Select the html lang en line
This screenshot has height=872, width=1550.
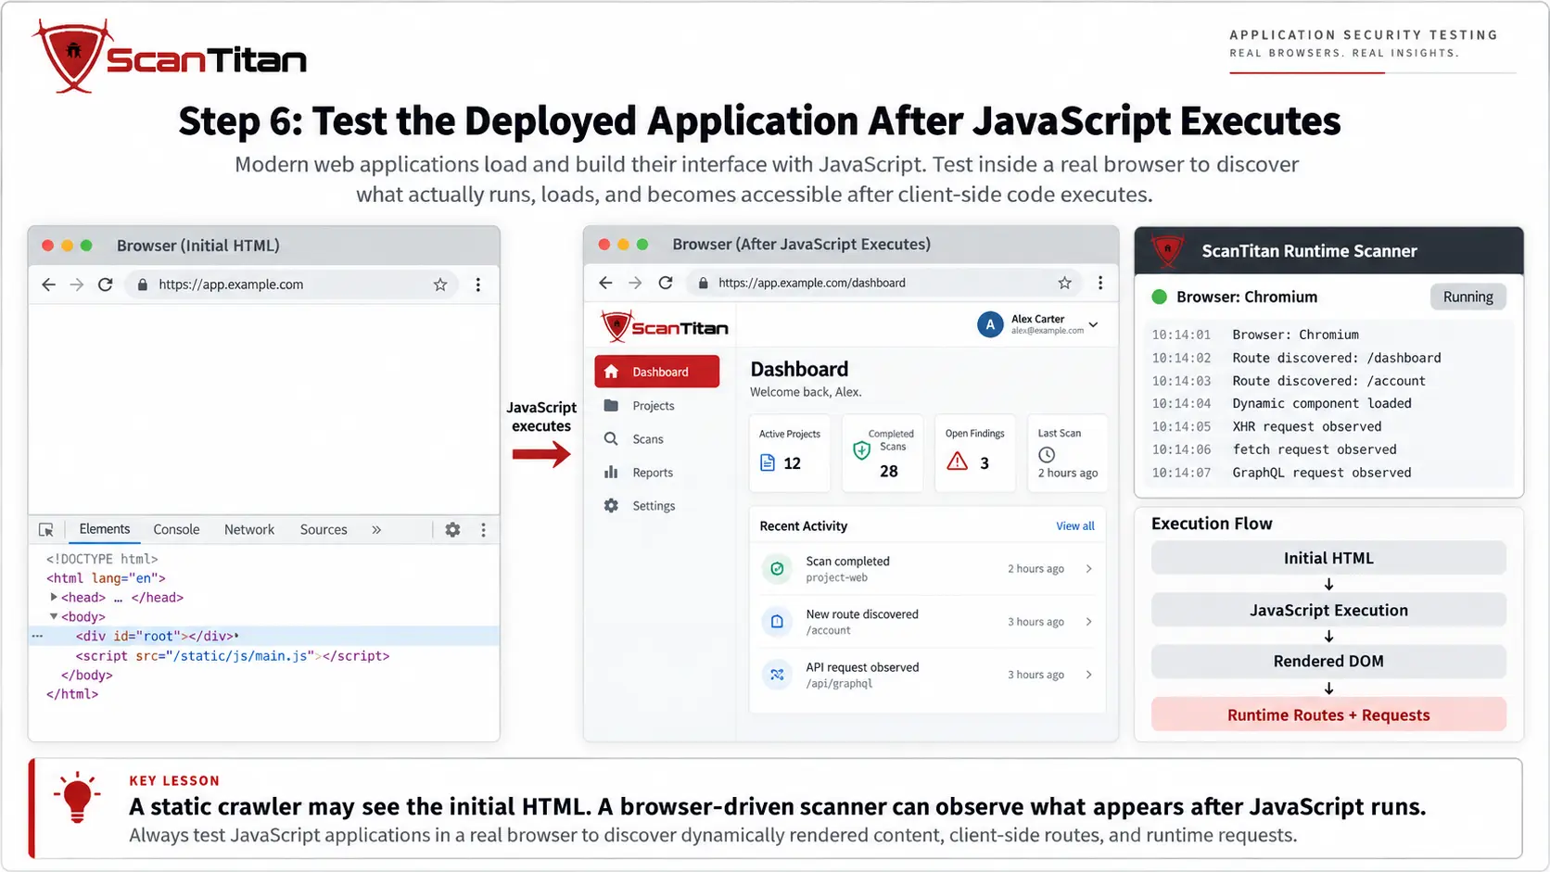click(x=106, y=577)
